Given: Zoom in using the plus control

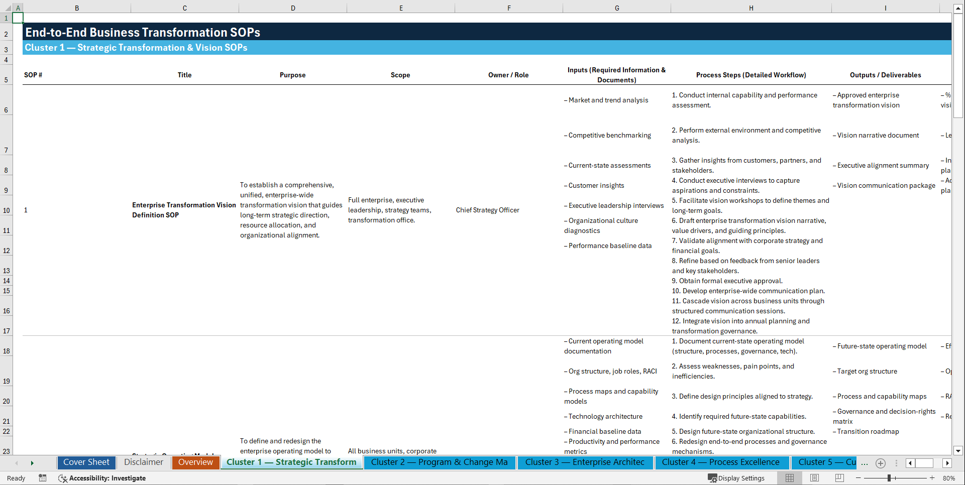Looking at the screenshot, I should tap(933, 478).
